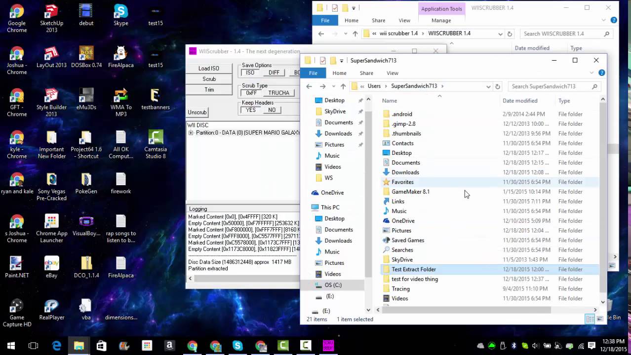
Task: Click the Trim button
Action: click(209, 90)
